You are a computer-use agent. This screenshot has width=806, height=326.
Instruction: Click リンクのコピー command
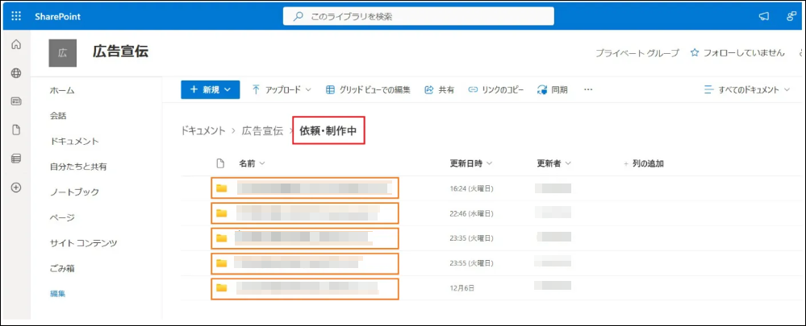point(496,89)
